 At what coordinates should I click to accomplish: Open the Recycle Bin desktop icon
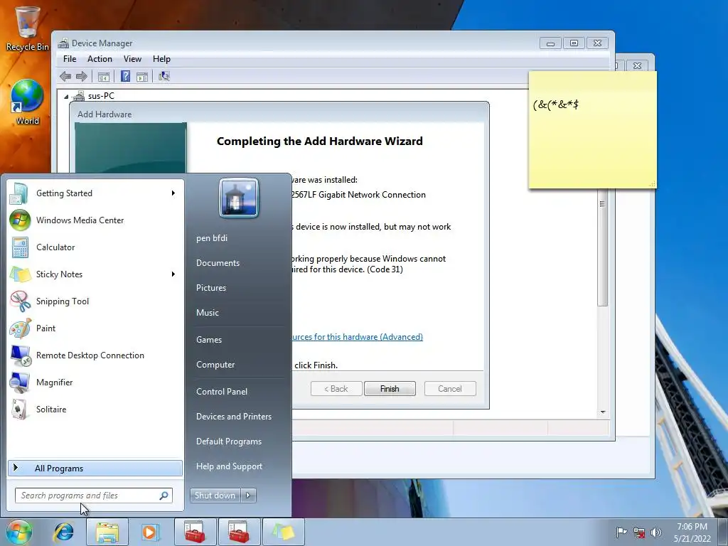tap(27, 28)
